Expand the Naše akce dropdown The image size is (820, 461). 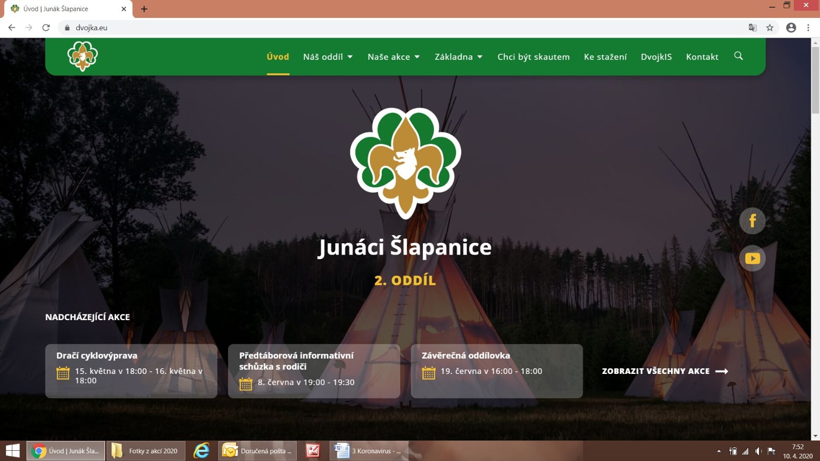point(393,57)
